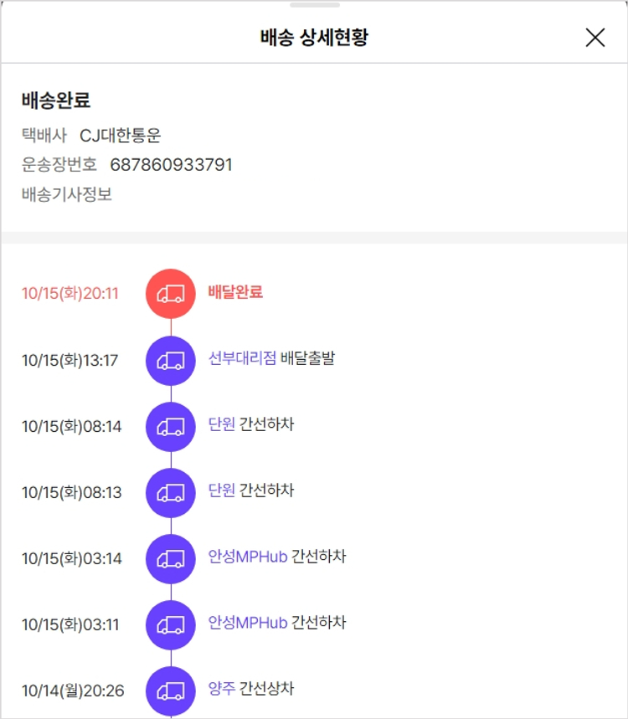
Task: Select tracking number 687860933791
Action: 171,165
